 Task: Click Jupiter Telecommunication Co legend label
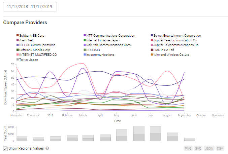tap(175, 40)
